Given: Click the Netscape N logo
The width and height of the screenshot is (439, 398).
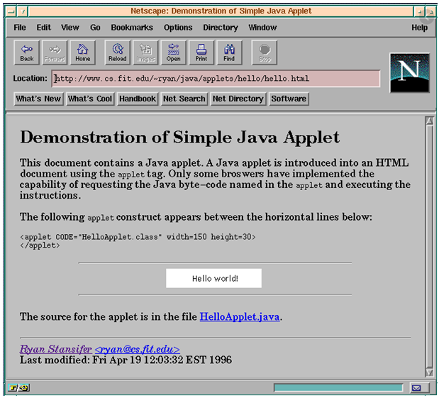Looking at the screenshot, I should point(410,73).
